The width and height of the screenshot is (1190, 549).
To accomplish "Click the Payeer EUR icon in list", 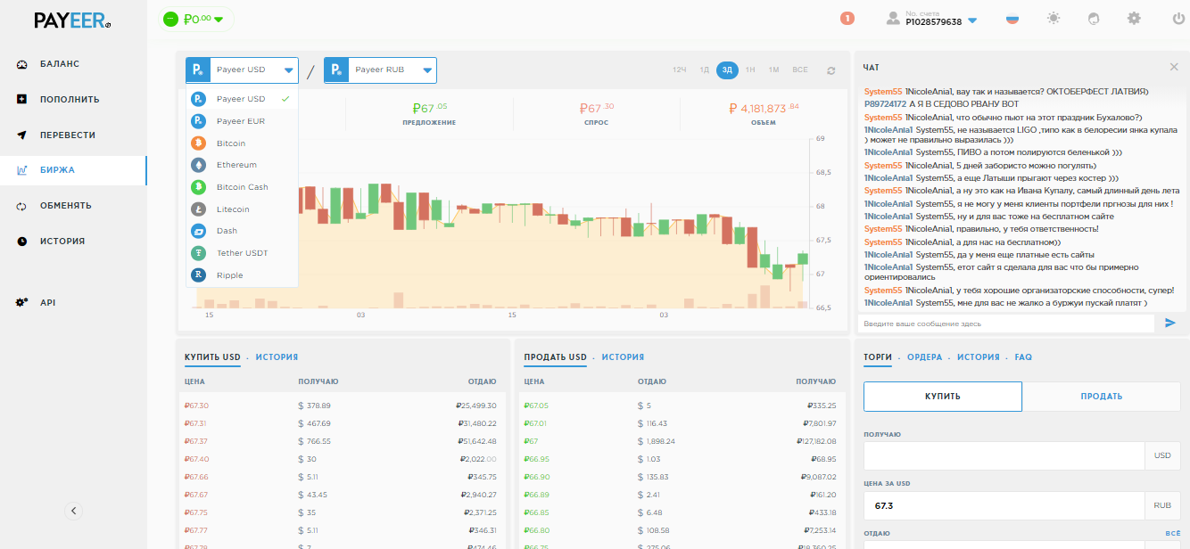I will pos(198,121).
